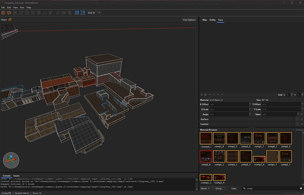Open the Edit menu
The height and width of the screenshot is (195, 304).
(x=9, y=7)
